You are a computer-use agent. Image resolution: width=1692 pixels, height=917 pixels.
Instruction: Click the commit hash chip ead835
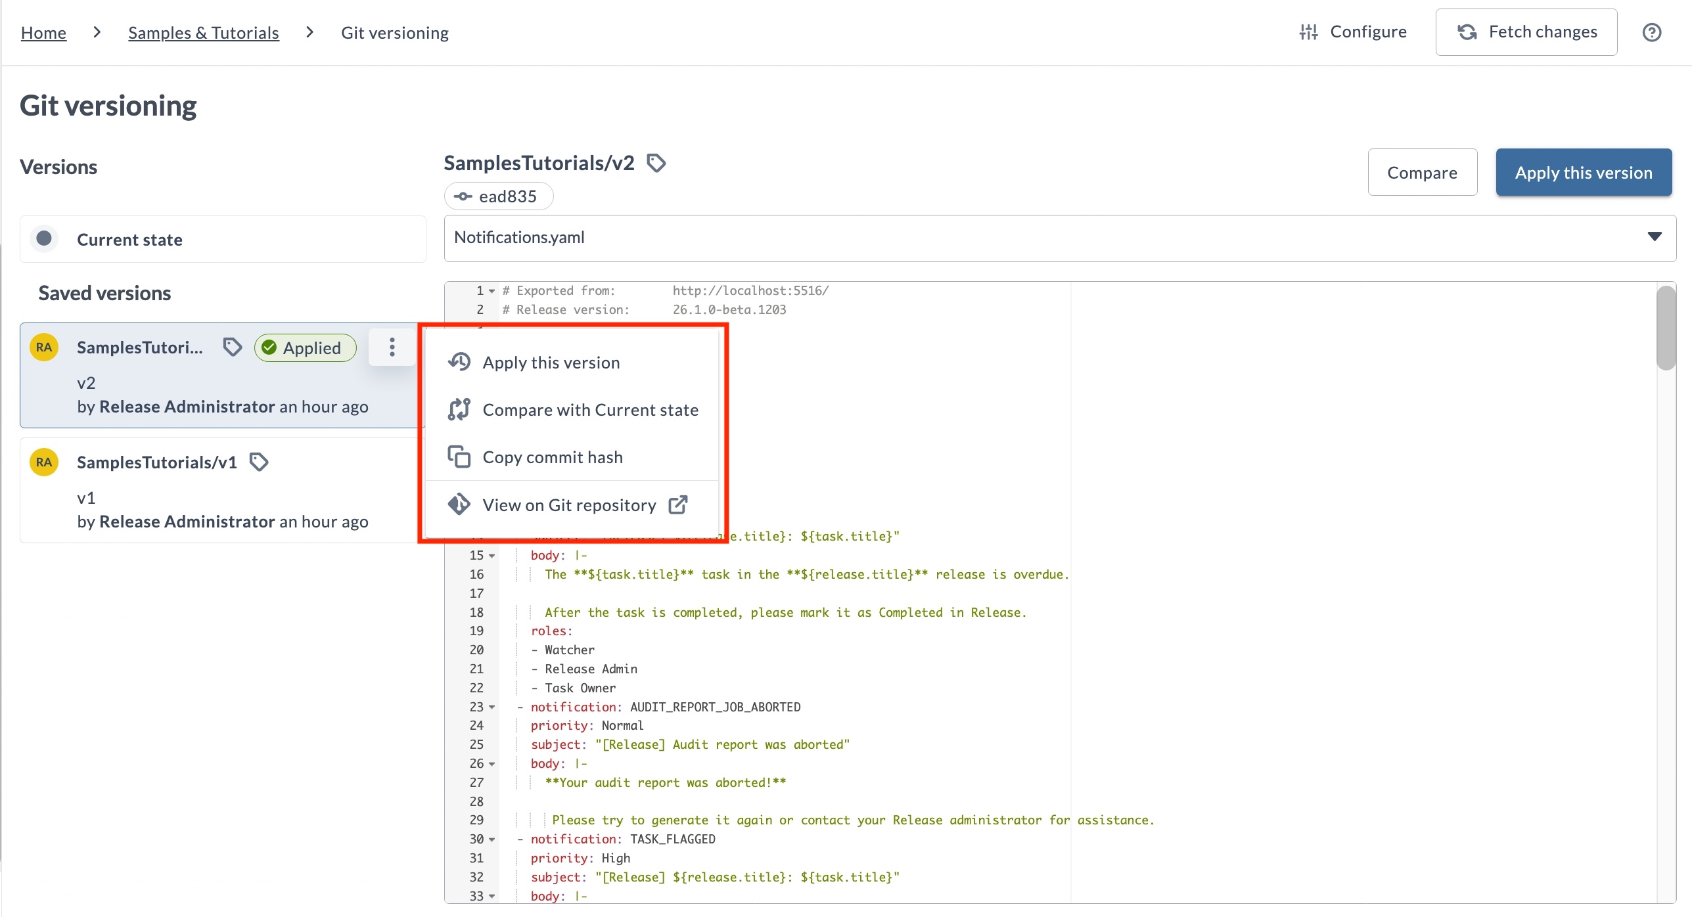tap(498, 196)
